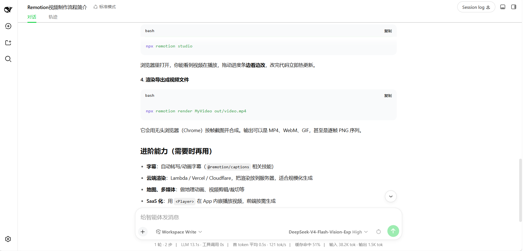Image resolution: width=523 pixels, height=251 pixels.
Task: Click heading 4. 渲染导出成视频文件
Action: (165, 80)
